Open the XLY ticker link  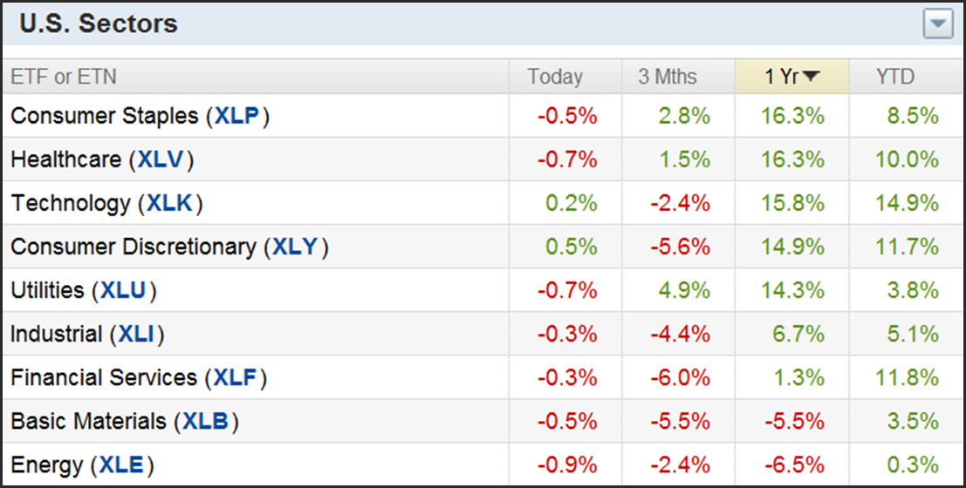pos(296,247)
